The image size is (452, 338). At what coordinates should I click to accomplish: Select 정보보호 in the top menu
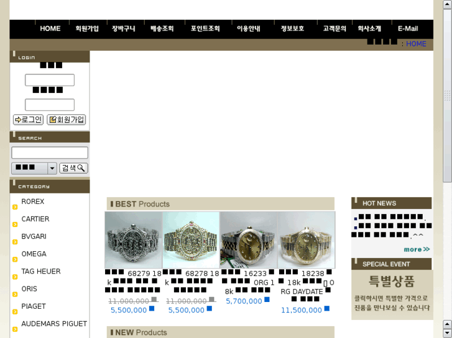(292, 29)
